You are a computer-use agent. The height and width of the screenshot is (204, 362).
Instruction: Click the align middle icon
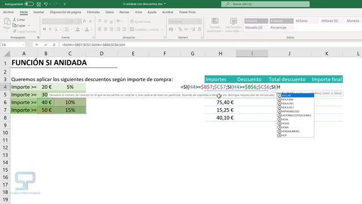[106, 22]
